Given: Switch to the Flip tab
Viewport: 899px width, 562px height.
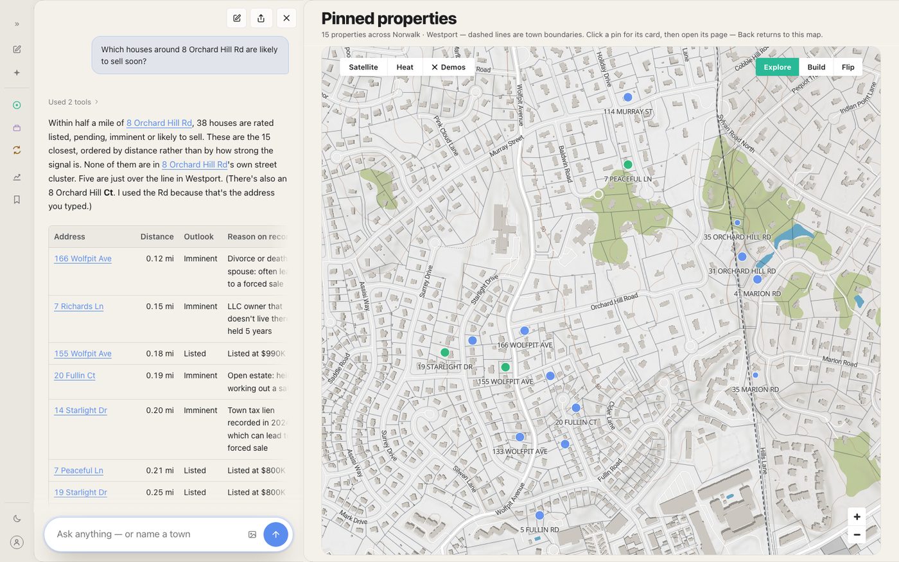Looking at the screenshot, I should click(848, 67).
